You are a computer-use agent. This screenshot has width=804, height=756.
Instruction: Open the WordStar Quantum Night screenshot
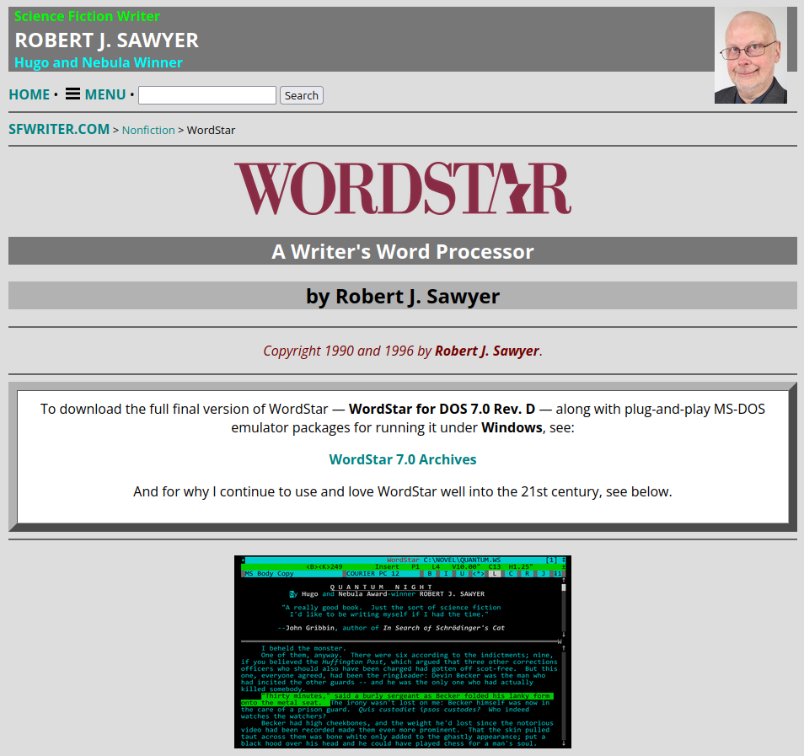coord(403,651)
